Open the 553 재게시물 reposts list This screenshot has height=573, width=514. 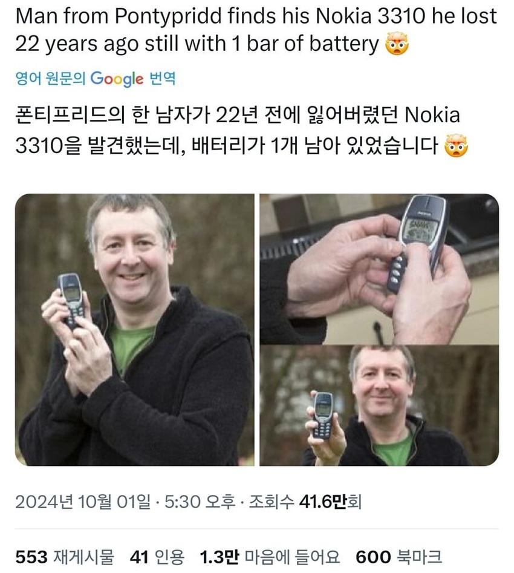click(x=65, y=557)
